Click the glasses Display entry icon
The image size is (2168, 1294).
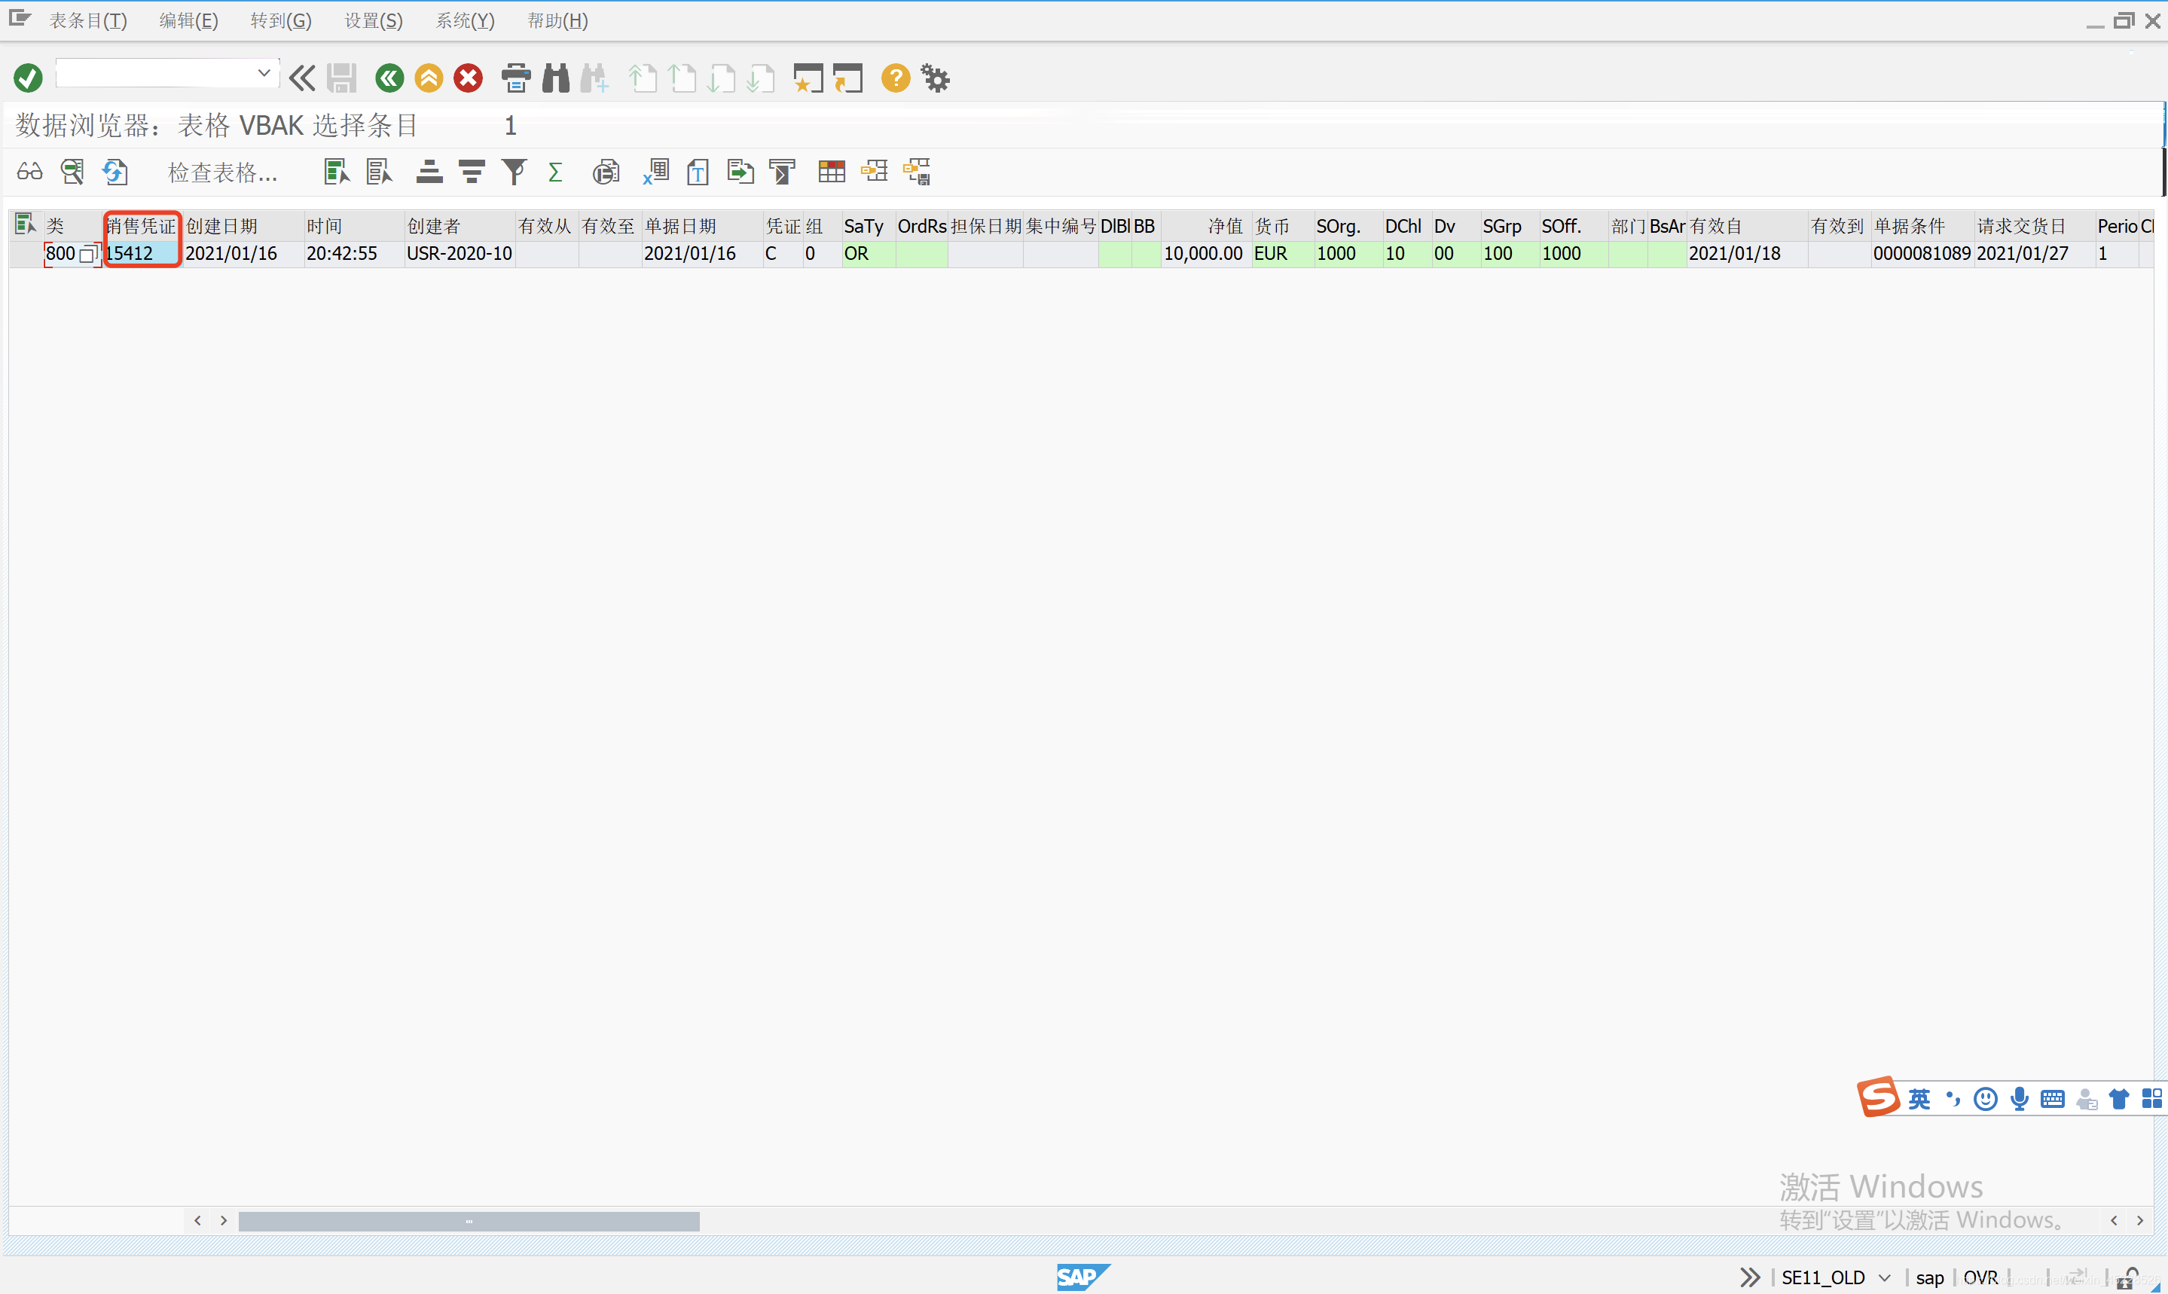pyautogui.click(x=29, y=172)
